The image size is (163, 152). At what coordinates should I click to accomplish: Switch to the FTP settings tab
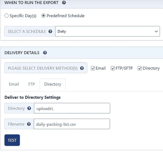pos(32,84)
